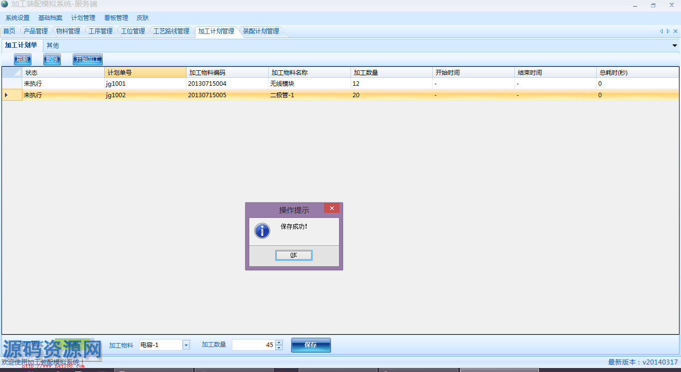Click the 开始加工 button
The height and width of the screenshot is (372, 681).
pyautogui.click(x=88, y=59)
